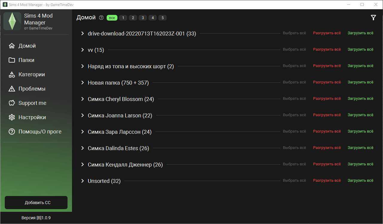Viewport: 383px width, 224px height.
Task: Click the help question mark beside Домой heading
Action: point(101,18)
